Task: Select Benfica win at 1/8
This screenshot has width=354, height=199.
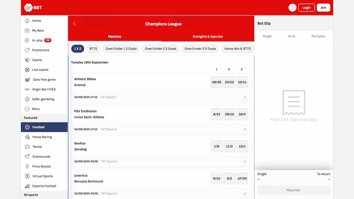Action: tap(216, 146)
